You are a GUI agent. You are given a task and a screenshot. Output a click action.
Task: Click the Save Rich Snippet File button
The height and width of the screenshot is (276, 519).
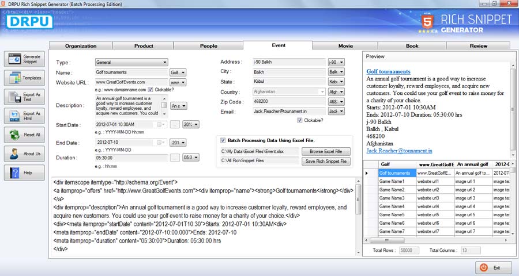click(x=326, y=161)
